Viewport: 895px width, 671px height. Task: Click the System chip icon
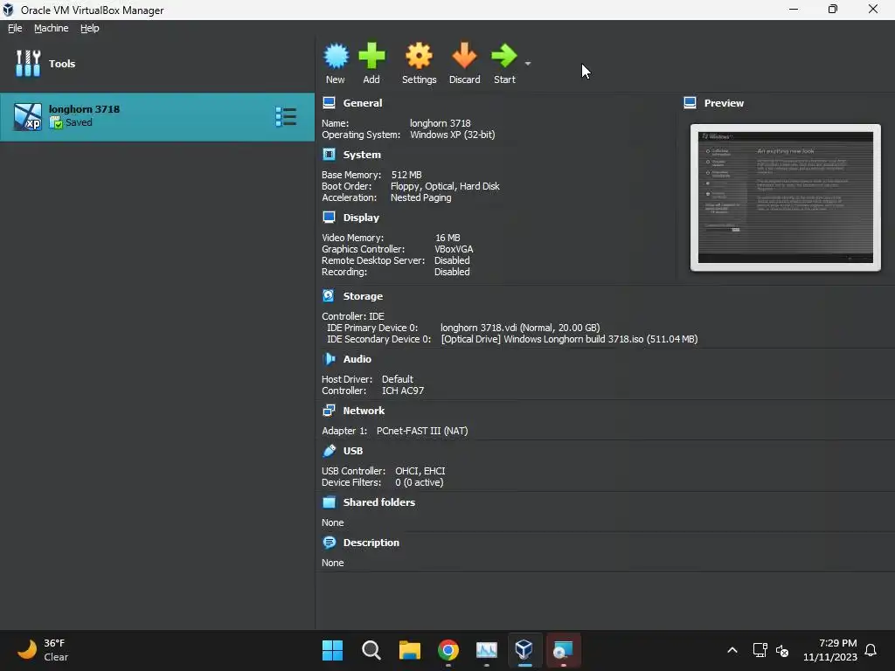[329, 154]
